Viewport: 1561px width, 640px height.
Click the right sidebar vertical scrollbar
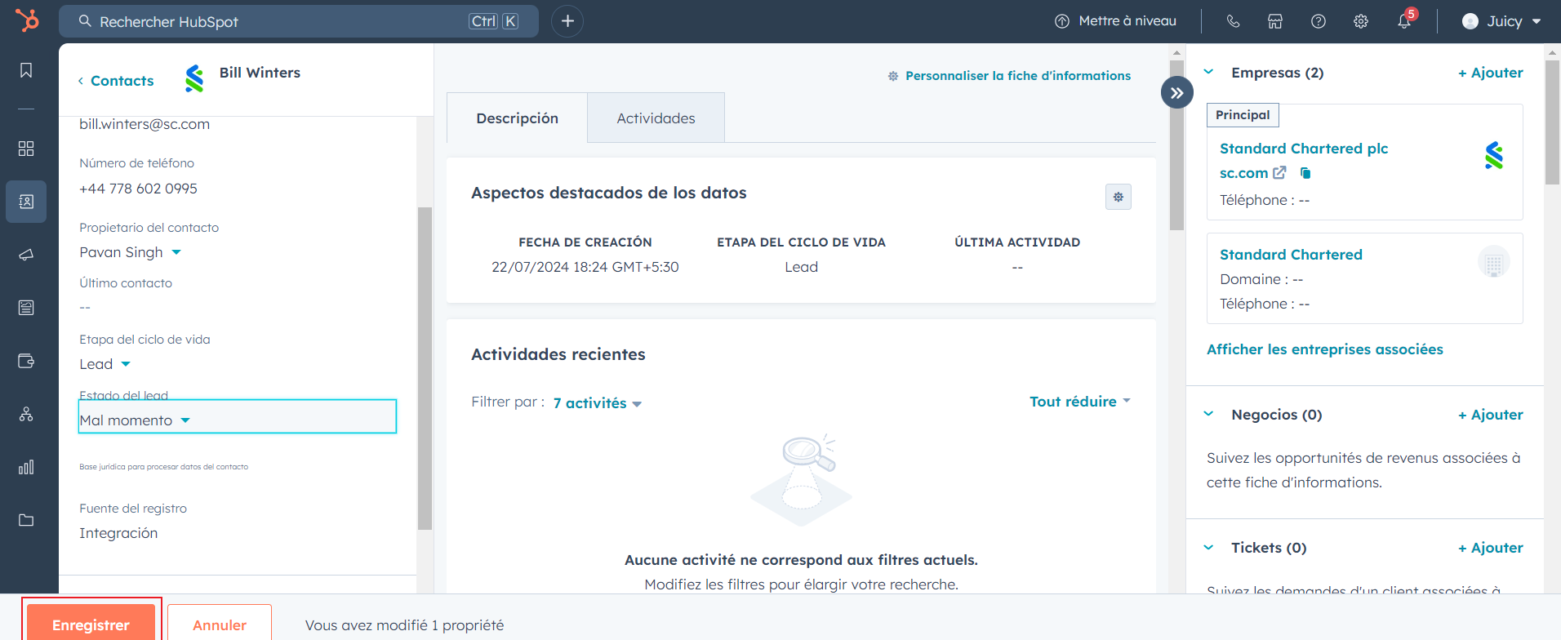1552,121
